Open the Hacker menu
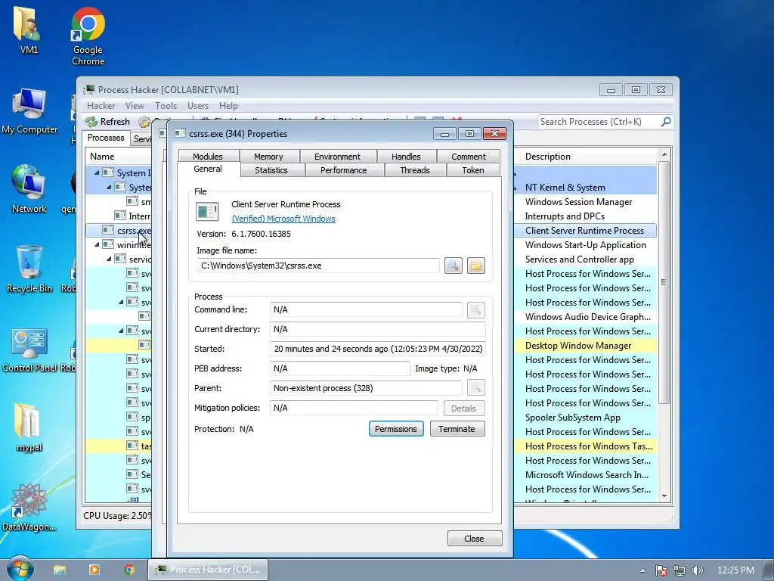The image size is (774, 581). 101,106
